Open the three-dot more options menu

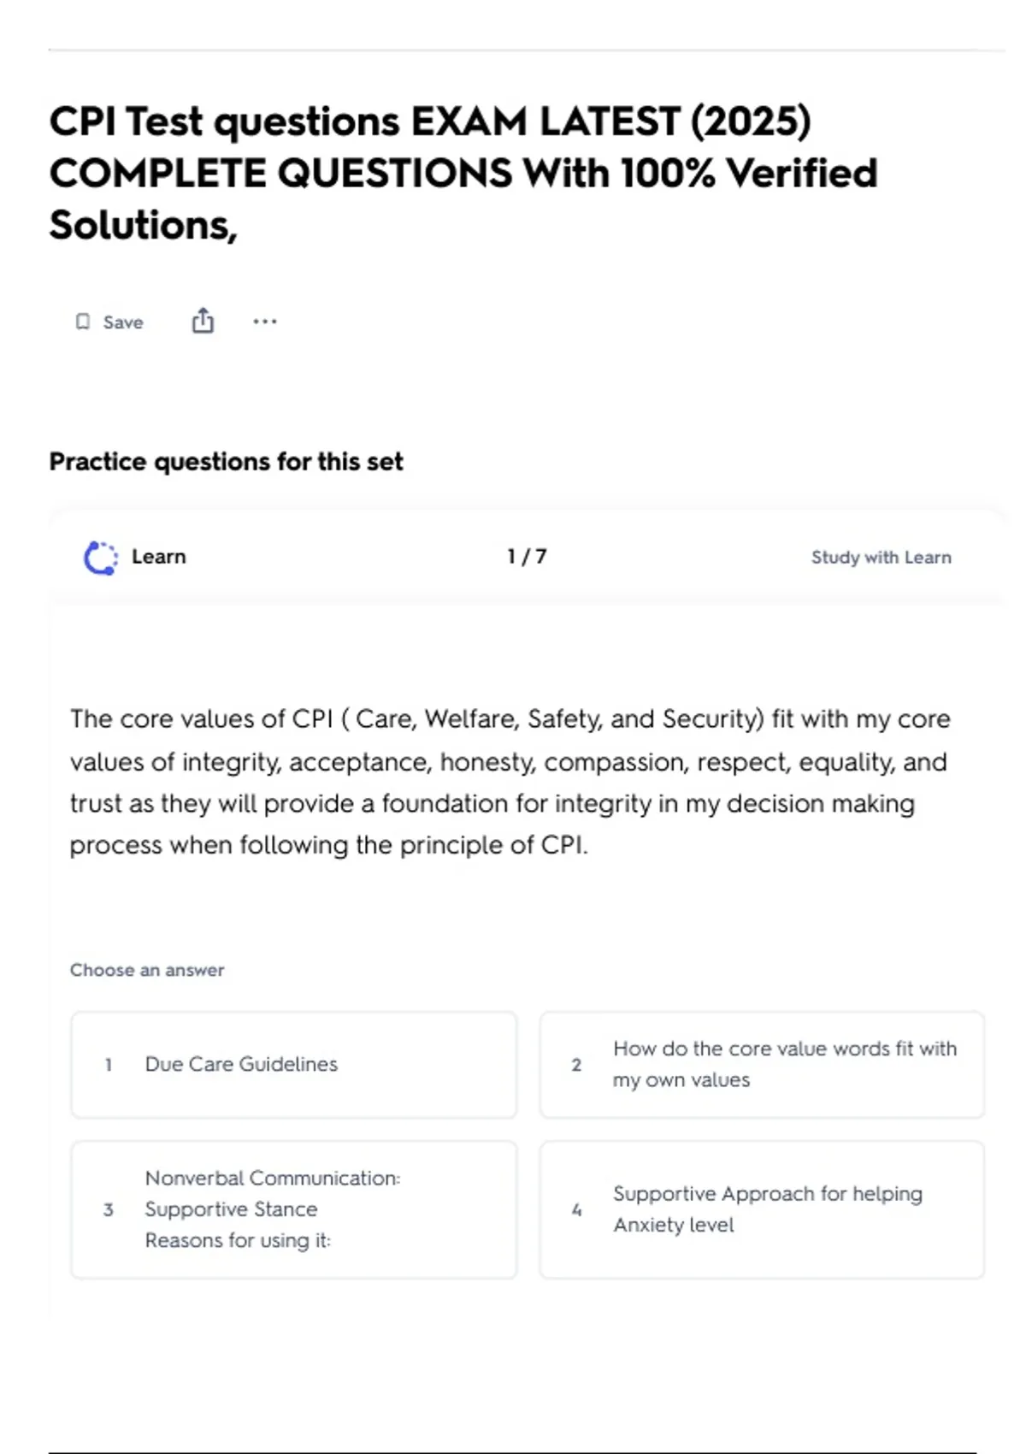(265, 322)
